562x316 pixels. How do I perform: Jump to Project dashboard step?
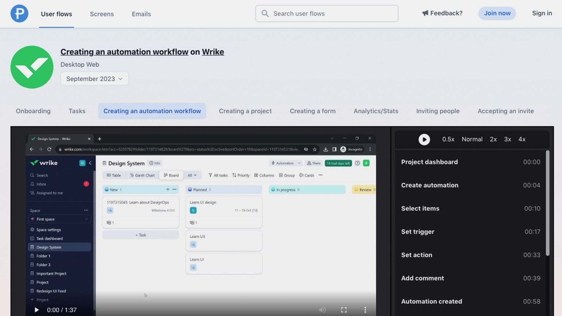pyautogui.click(x=470, y=162)
